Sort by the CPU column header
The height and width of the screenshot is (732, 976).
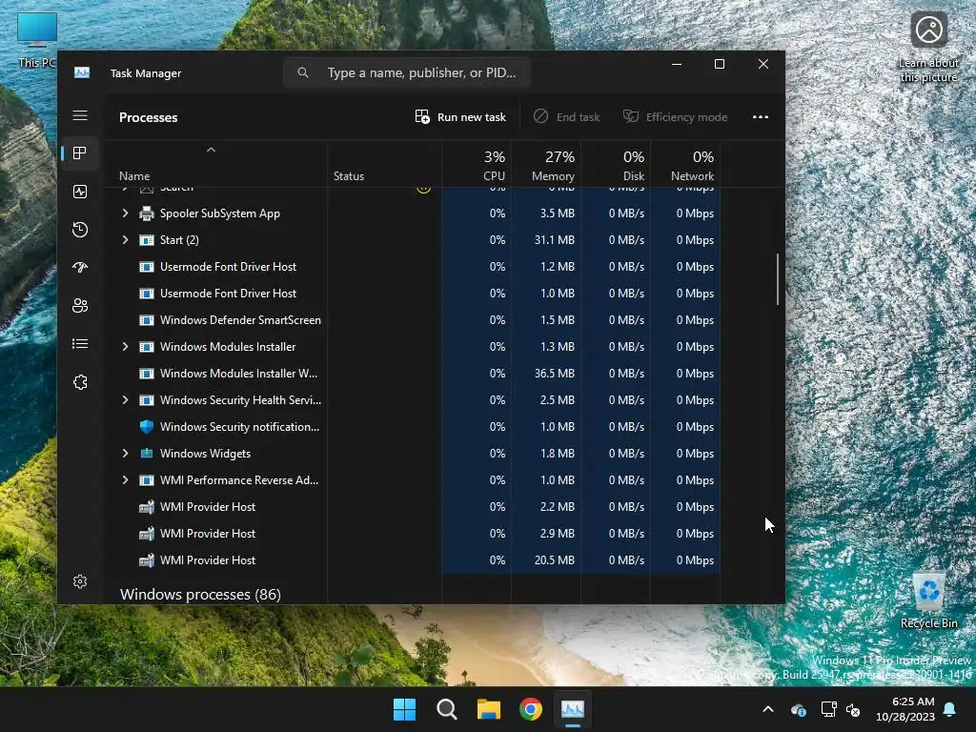(x=477, y=165)
